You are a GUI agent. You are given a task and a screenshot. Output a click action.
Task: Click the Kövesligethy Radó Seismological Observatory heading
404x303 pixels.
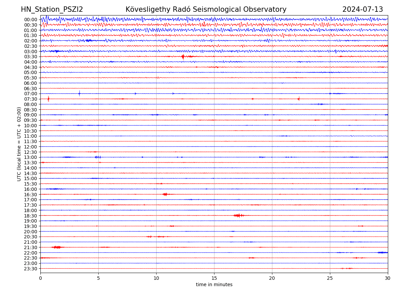[206, 9]
